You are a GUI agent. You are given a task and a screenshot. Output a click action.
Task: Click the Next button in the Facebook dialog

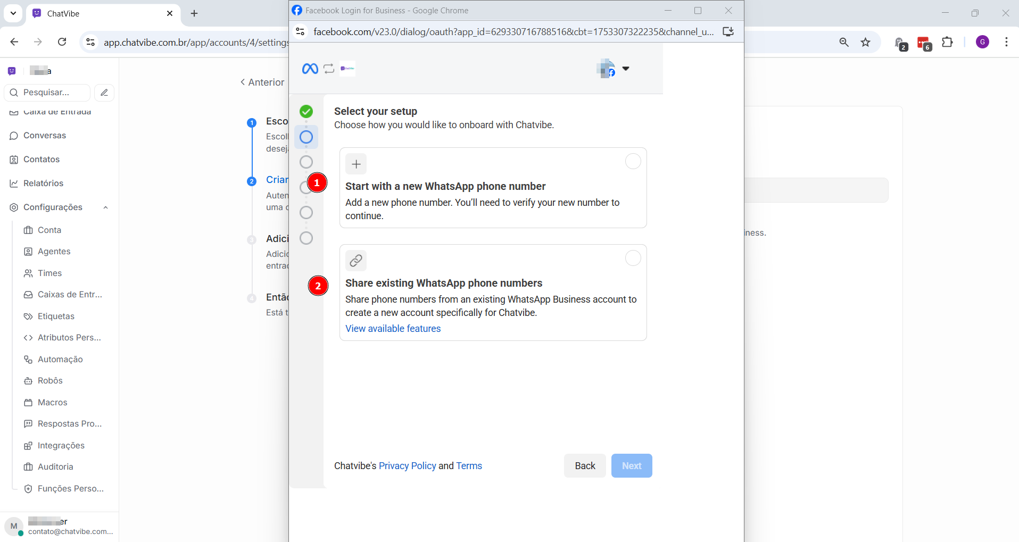(632, 466)
